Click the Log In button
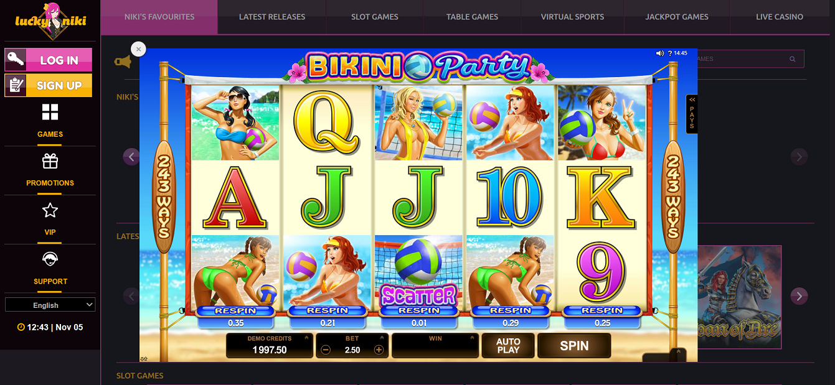The width and height of the screenshot is (835, 385). 49,60
